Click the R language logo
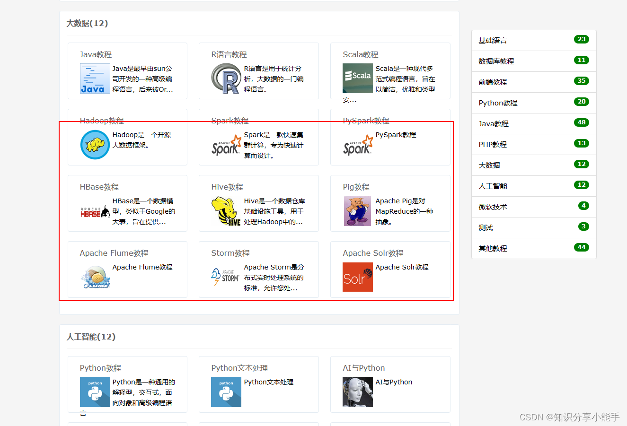The image size is (627, 426). click(x=226, y=78)
